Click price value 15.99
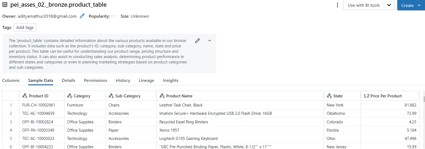The height and width of the screenshot is (149, 425). (412, 147)
